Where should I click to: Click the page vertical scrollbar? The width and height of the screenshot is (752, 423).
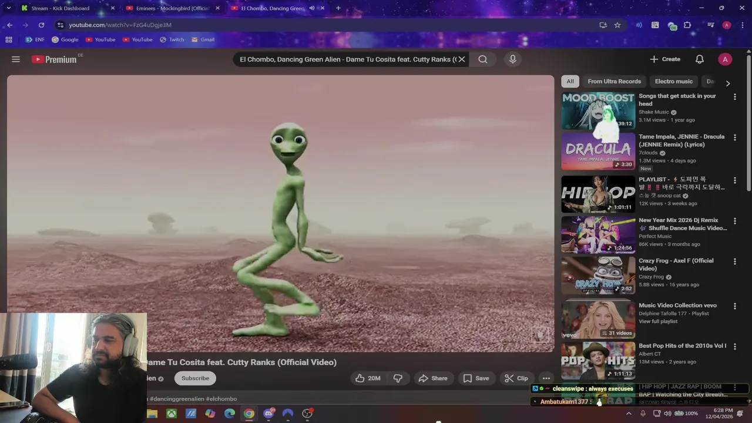pos(748,123)
